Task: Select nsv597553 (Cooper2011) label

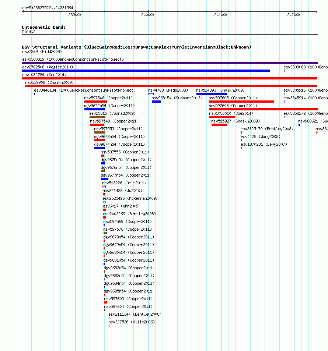Action: click(x=118, y=129)
